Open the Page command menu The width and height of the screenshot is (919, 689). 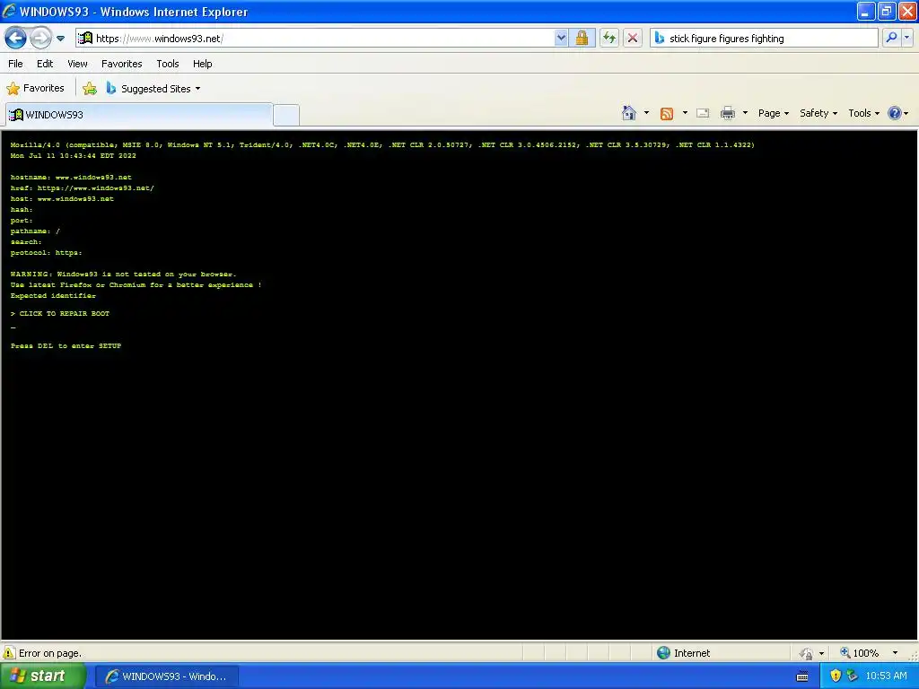[x=773, y=113]
